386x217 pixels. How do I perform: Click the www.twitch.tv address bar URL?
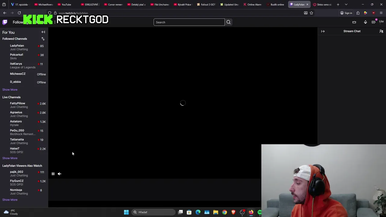(x=73, y=13)
